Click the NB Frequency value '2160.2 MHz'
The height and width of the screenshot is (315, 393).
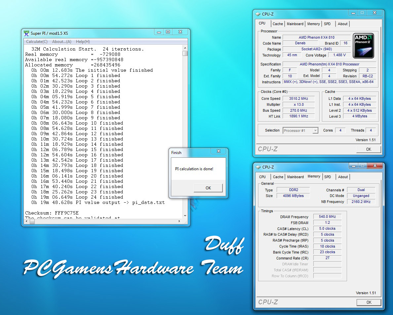coord(361,202)
